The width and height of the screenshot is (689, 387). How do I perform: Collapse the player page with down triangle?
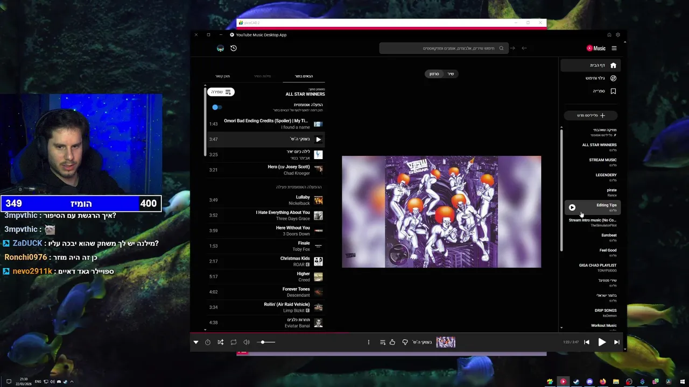point(196,342)
